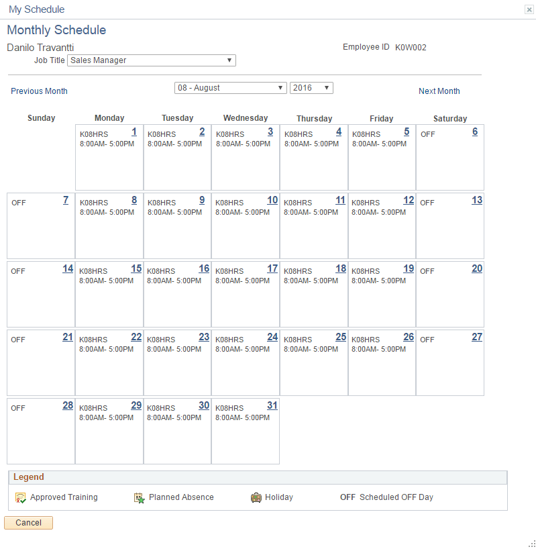Click the August 10 date link
Screen dimensions: 536x549
click(x=271, y=200)
